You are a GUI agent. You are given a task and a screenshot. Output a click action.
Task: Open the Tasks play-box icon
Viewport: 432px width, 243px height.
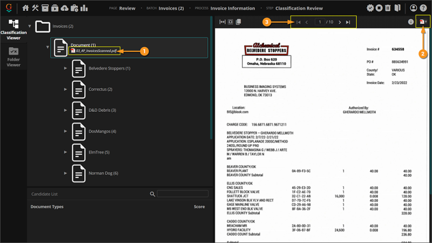pyautogui.click(x=55, y=8)
